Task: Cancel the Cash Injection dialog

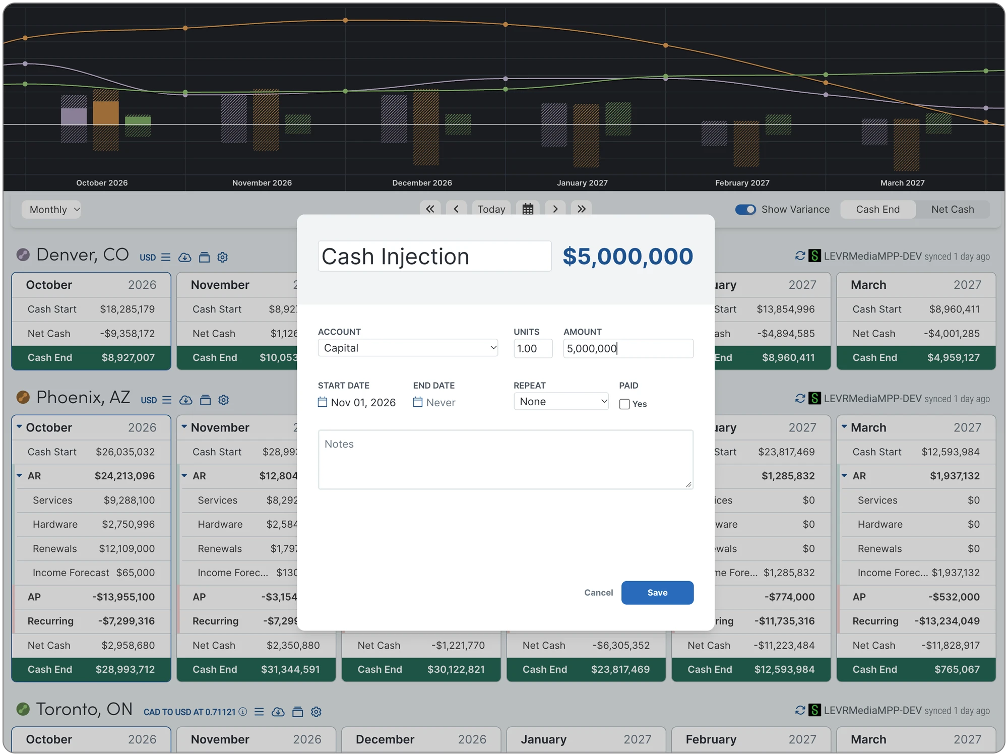Action: point(598,593)
